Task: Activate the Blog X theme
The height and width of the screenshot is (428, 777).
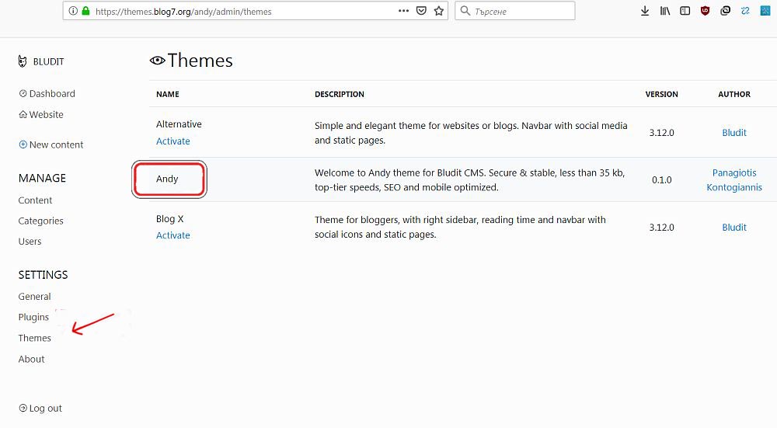Action: 172,235
